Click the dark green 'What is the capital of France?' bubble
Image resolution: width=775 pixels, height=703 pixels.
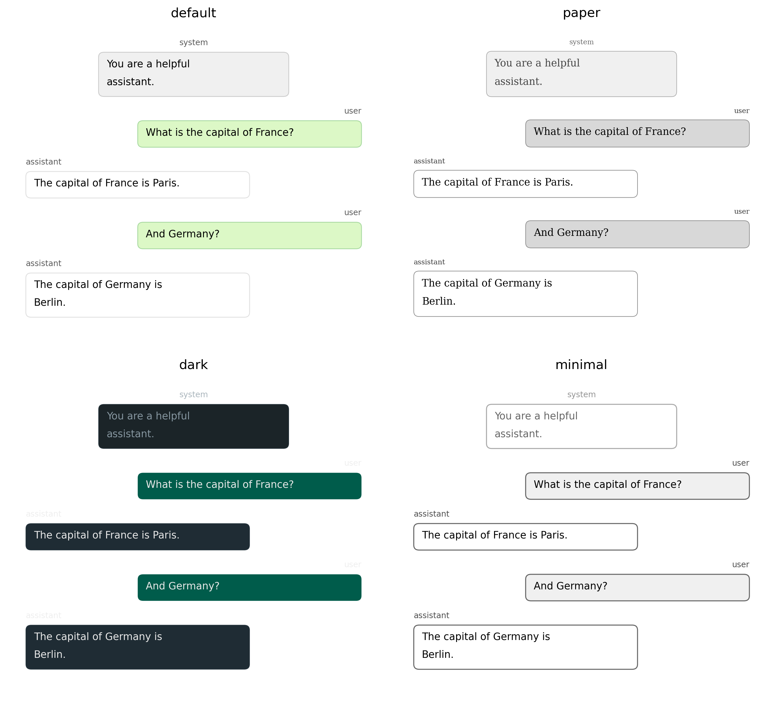pyautogui.click(x=250, y=486)
